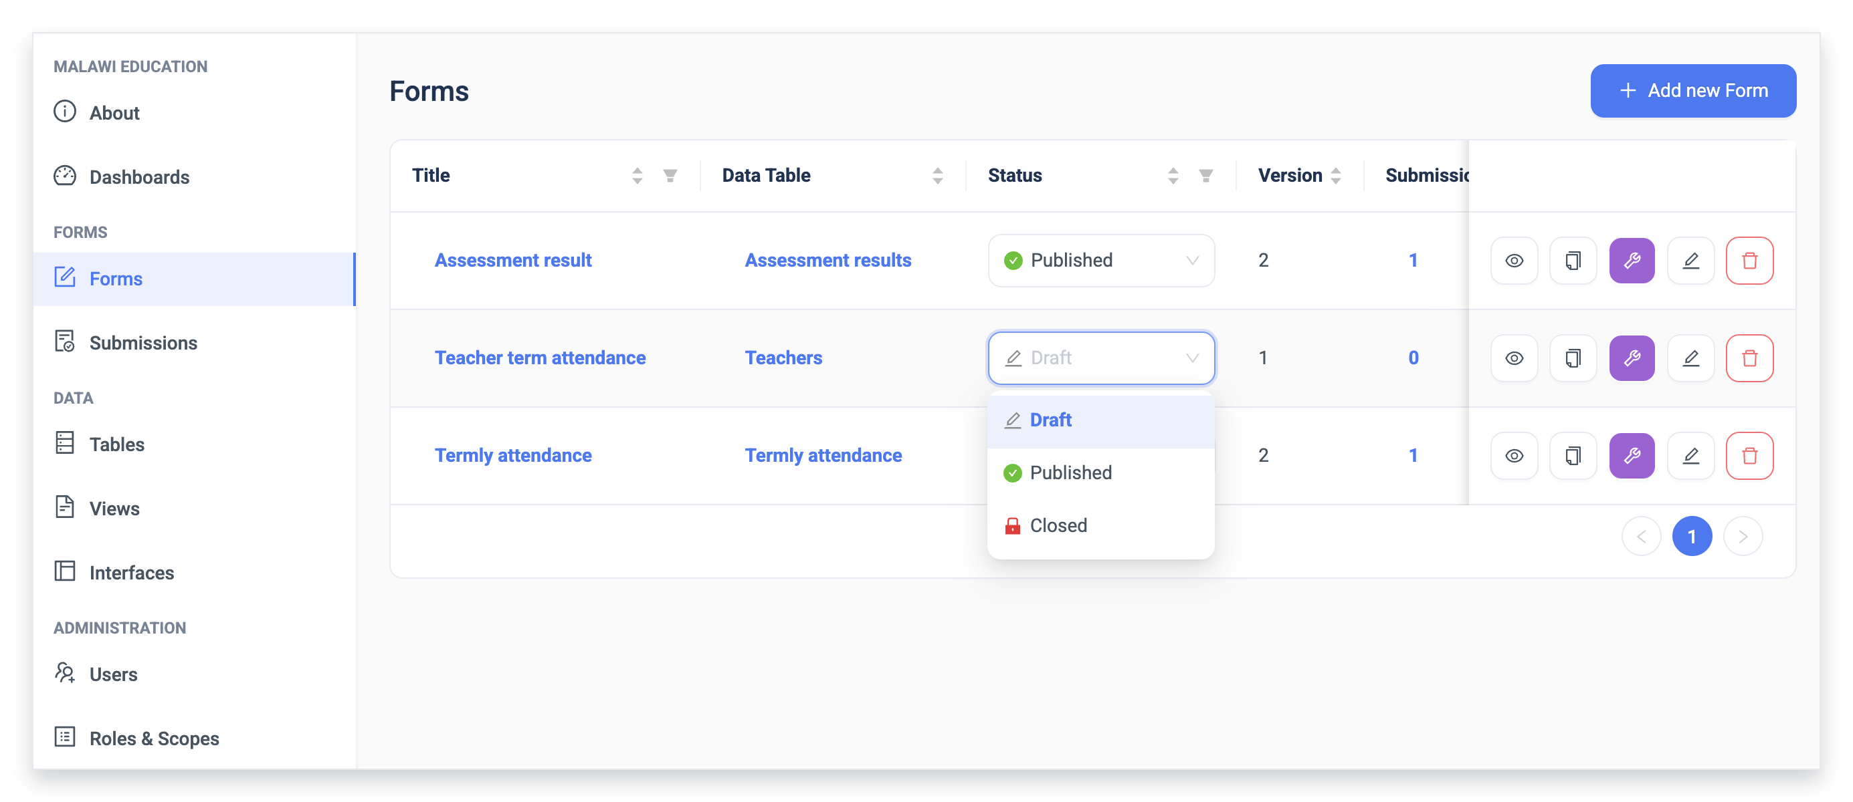Edit the Assessment result form with pencil icon
Screen dimensions: 1853x802
pyautogui.click(x=1691, y=260)
